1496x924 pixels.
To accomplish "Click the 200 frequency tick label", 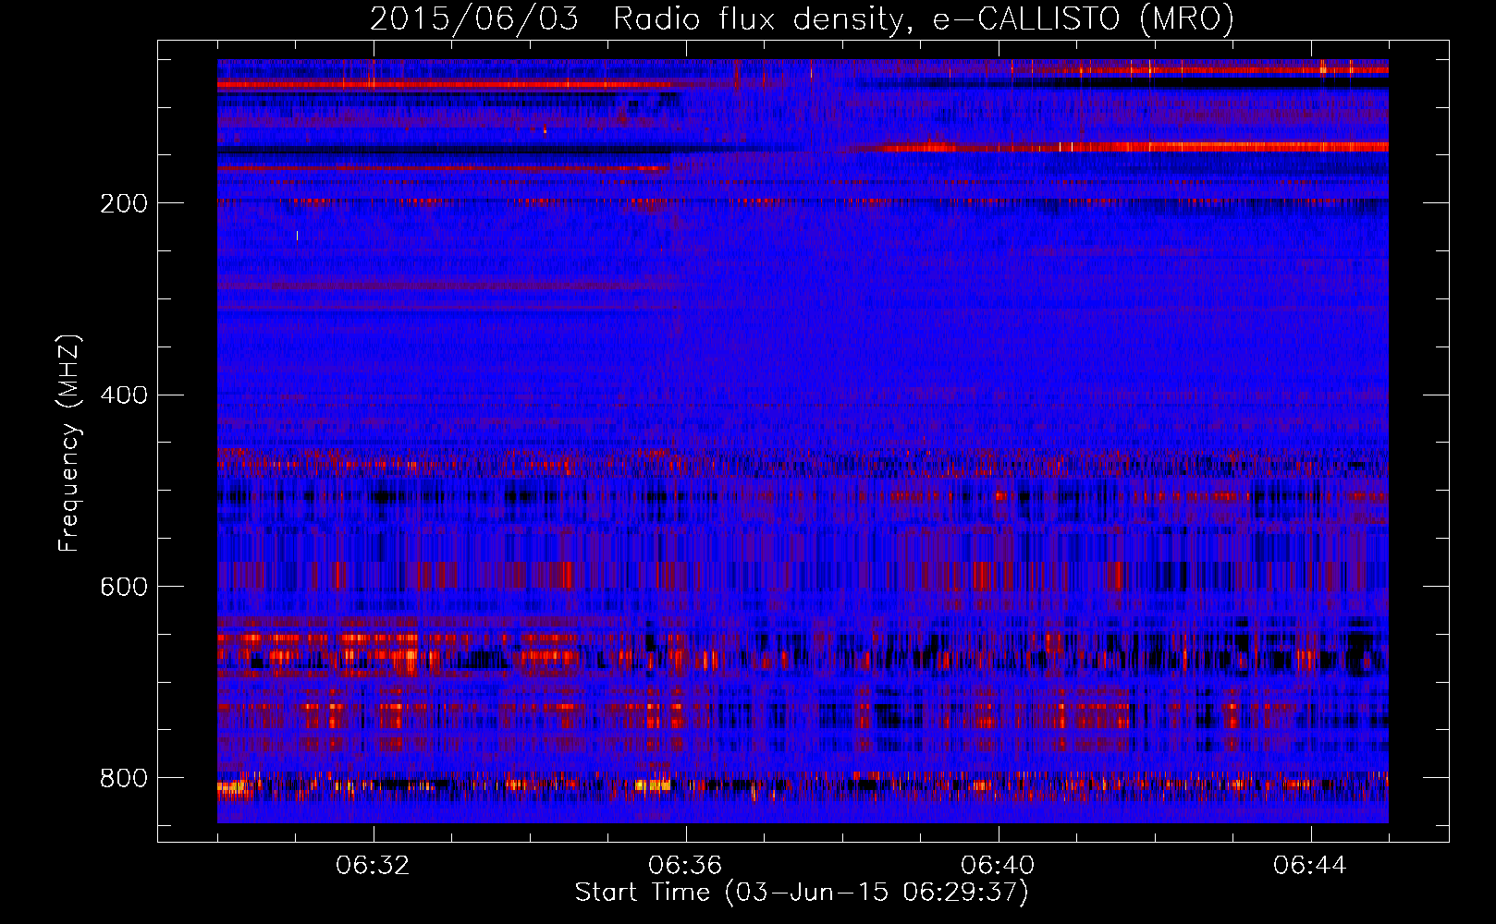I will click(124, 203).
